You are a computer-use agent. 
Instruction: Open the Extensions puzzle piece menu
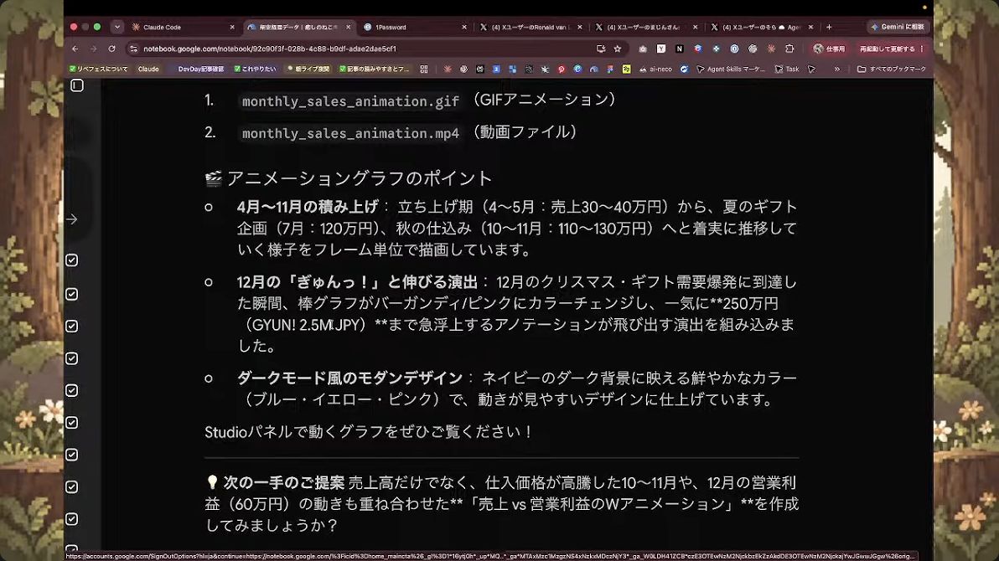coord(790,49)
